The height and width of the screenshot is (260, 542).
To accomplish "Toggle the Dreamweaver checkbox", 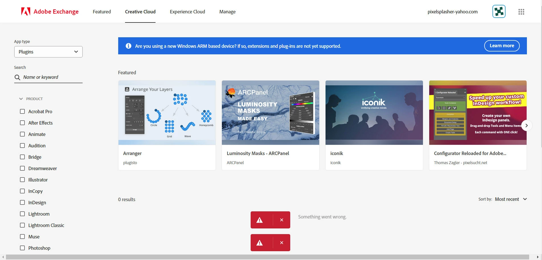I will (x=22, y=168).
